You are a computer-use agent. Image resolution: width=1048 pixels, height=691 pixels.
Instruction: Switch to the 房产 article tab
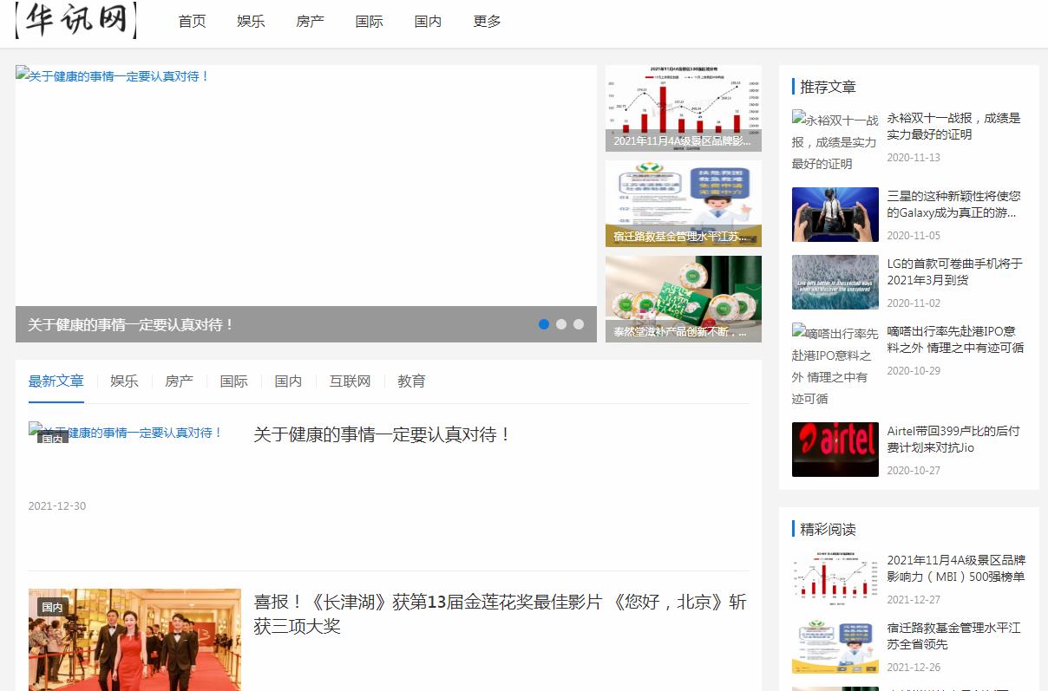179,381
